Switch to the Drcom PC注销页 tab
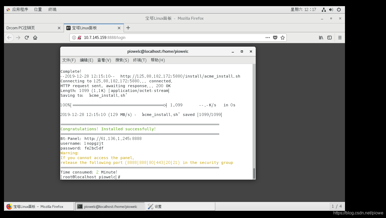The height and width of the screenshot is (218, 386). (34, 28)
